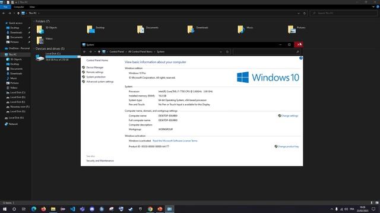Refresh the System control panel window

pos(227,51)
